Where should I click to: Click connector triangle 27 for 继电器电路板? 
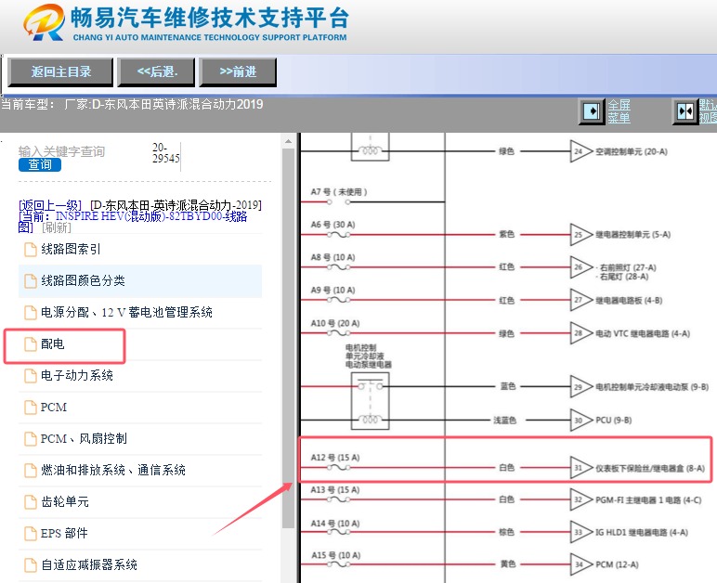coord(580,300)
